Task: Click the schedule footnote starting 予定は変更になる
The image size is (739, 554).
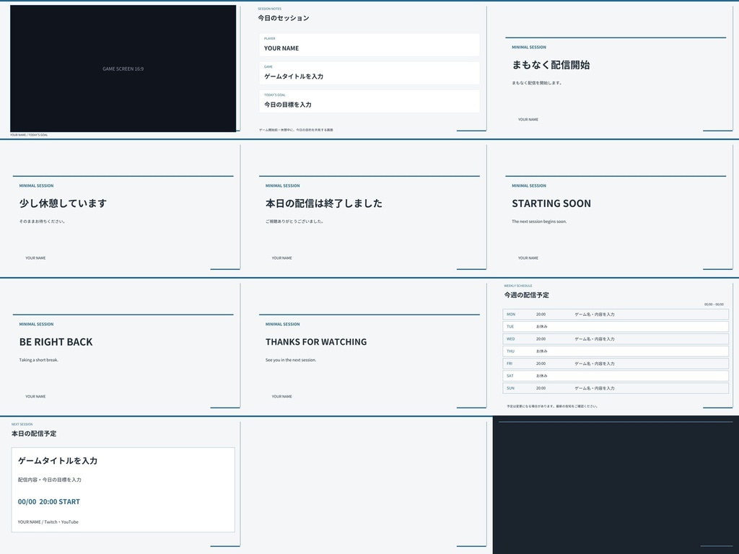Action: (x=552, y=406)
